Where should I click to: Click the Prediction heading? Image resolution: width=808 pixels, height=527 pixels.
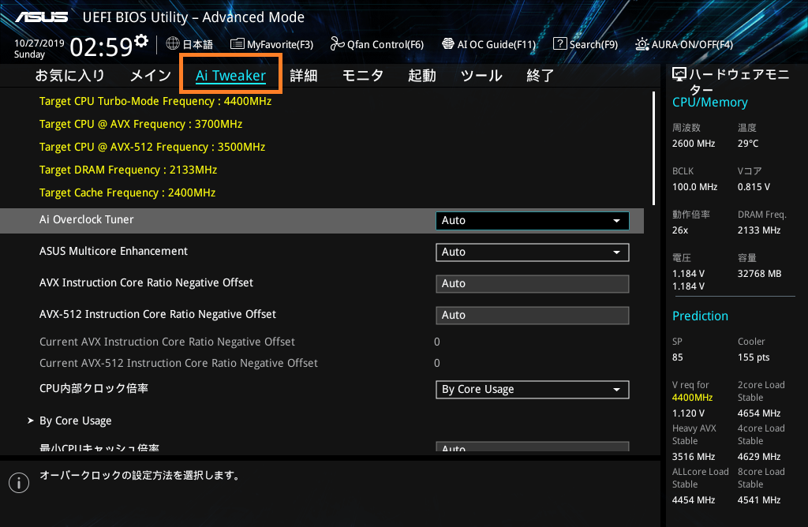(x=700, y=316)
